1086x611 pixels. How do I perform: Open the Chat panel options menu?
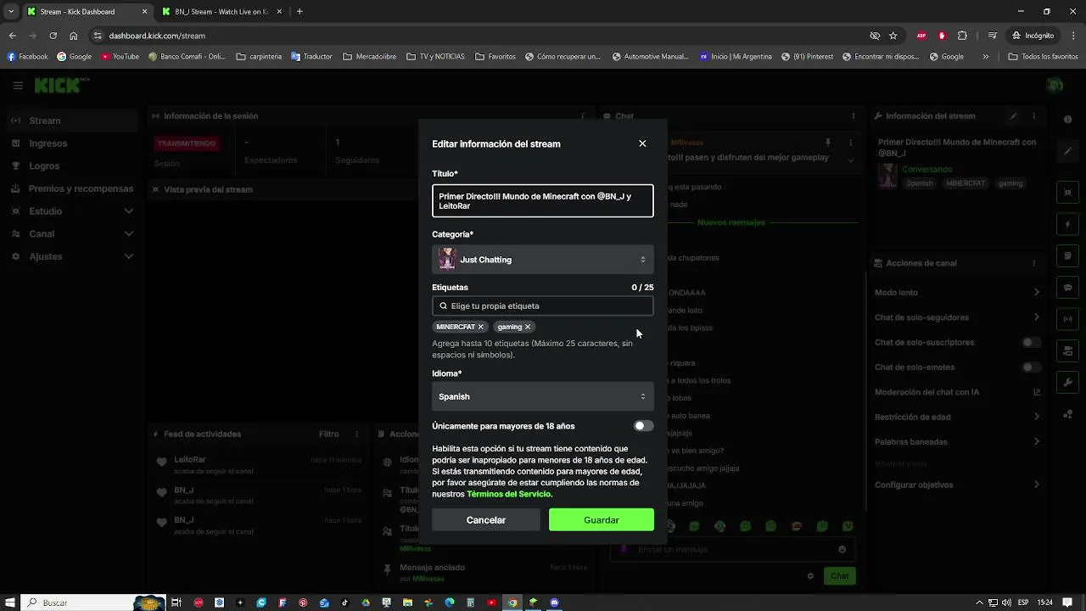pos(853,116)
